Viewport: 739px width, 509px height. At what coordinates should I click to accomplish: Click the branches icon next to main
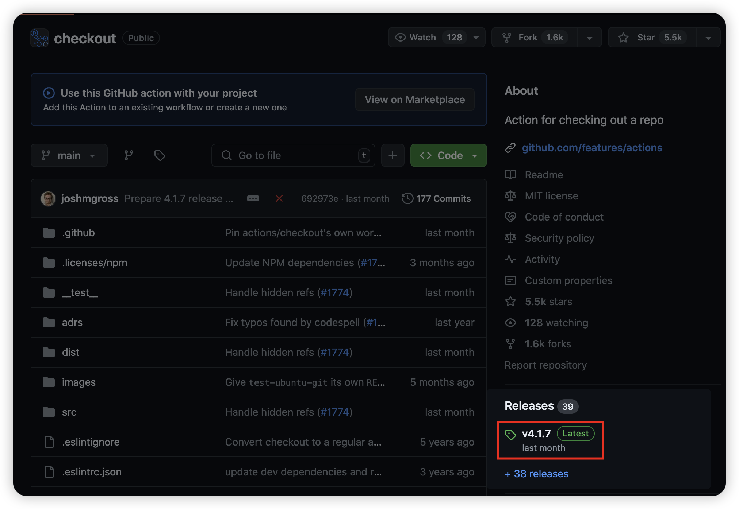129,155
